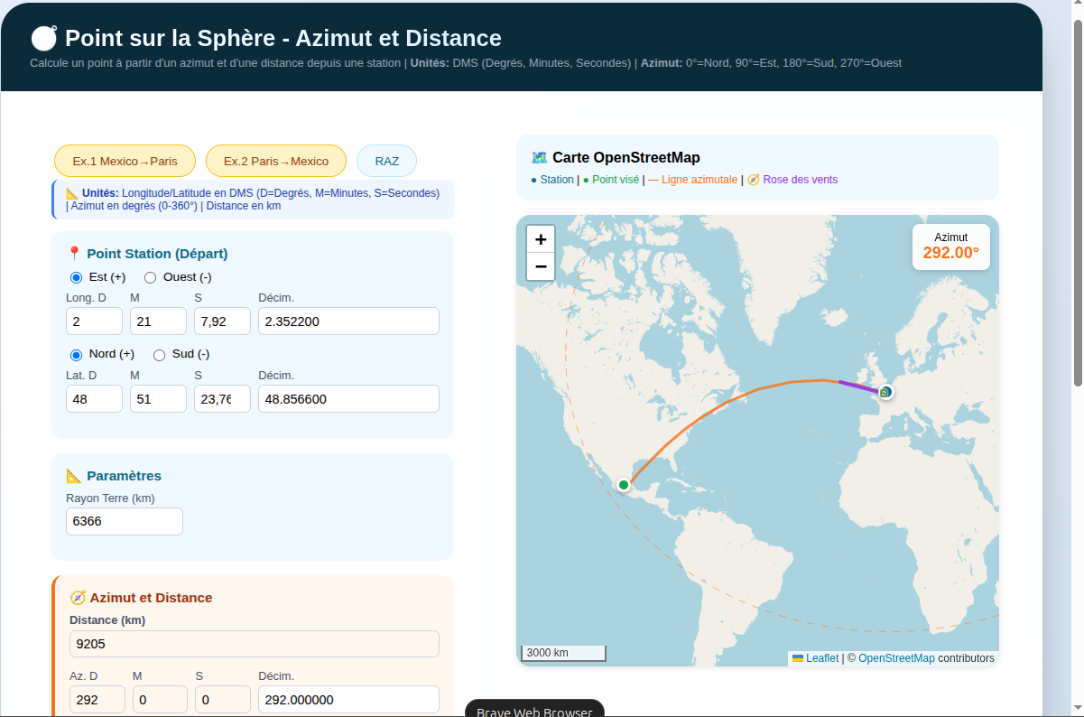The height and width of the screenshot is (717, 1084).
Task: Click the Distance (km) input field
Action: (x=254, y=644)
